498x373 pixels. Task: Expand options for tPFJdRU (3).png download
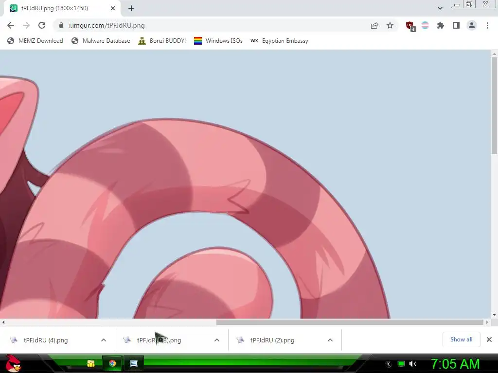(x=217, y=340)
